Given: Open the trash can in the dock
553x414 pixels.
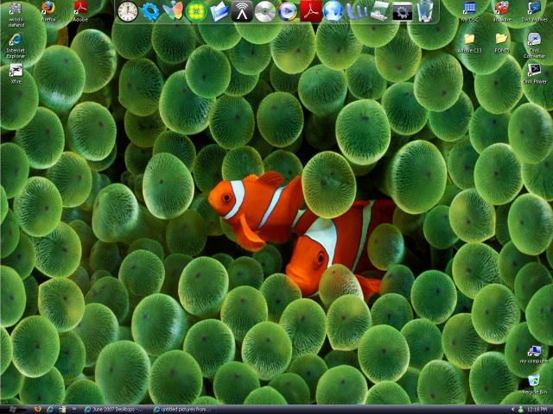Looking at the screenshot, I should [x=425, y=11].
